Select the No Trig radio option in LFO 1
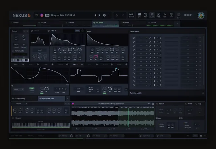Image resolution: width=216 pixels, height=149 pixels. tap(90, 87)
